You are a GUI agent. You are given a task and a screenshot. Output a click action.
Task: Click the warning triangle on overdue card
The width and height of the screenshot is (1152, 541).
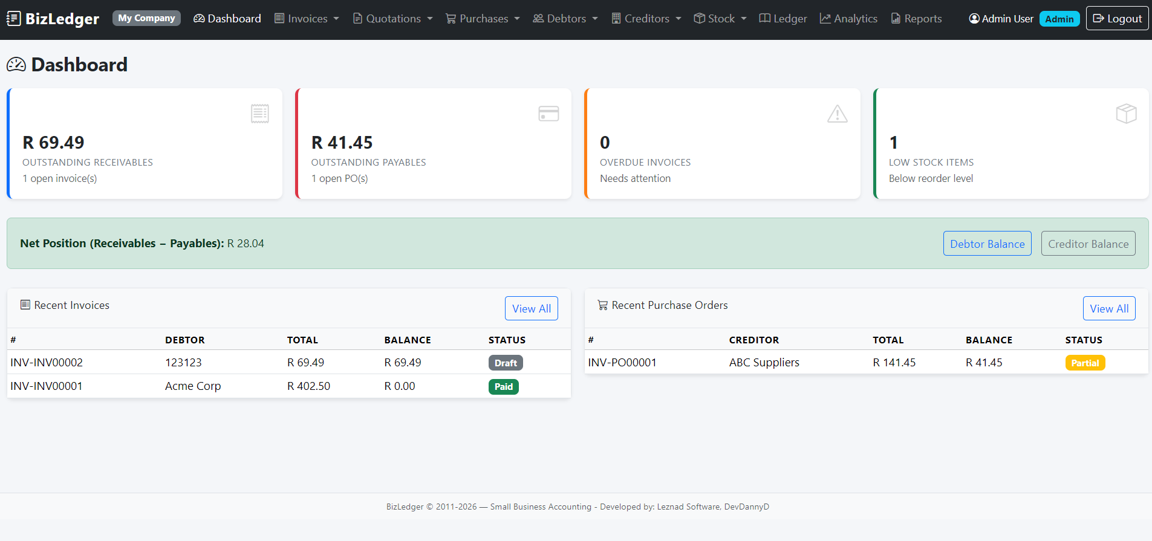coord(838,114)
